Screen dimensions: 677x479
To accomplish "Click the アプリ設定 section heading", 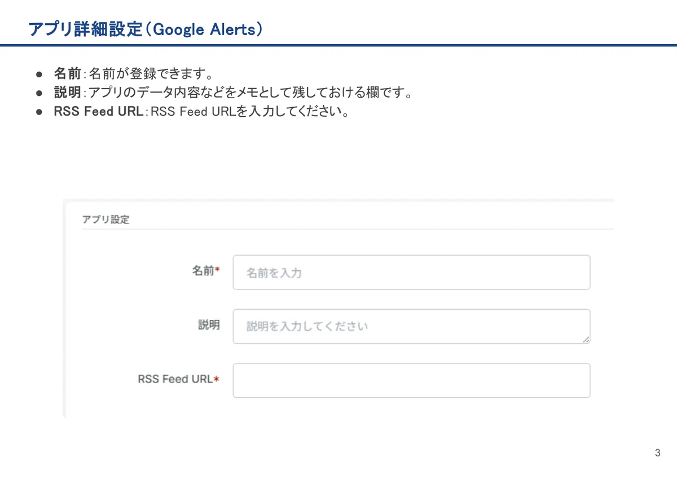I will 105,219.
